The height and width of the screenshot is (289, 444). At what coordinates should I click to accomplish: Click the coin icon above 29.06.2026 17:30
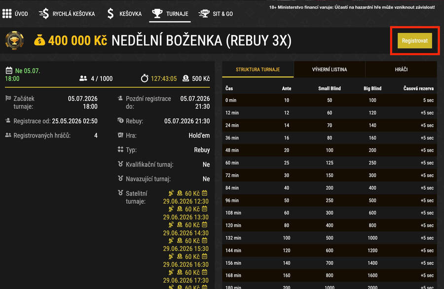[180, 272]
